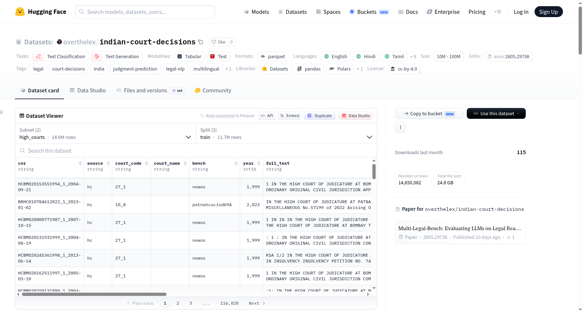Select the pandas library tag

(x=309, y=69)
